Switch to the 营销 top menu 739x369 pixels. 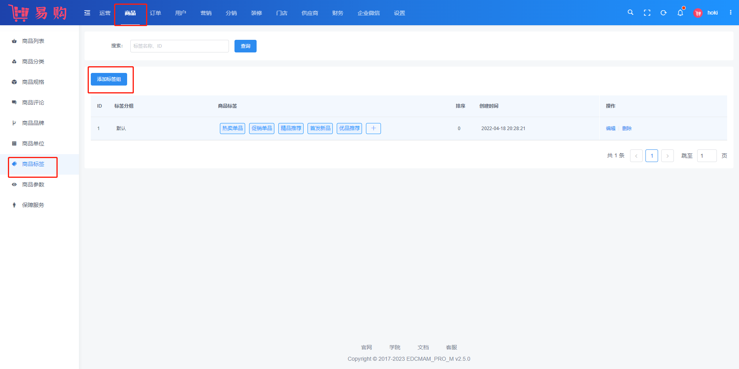tap(206, 13)
